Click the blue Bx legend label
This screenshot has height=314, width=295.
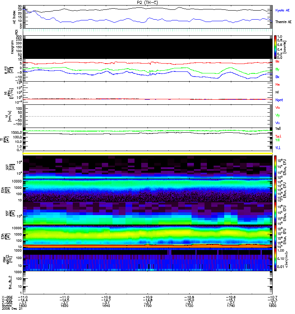[277, 77]
